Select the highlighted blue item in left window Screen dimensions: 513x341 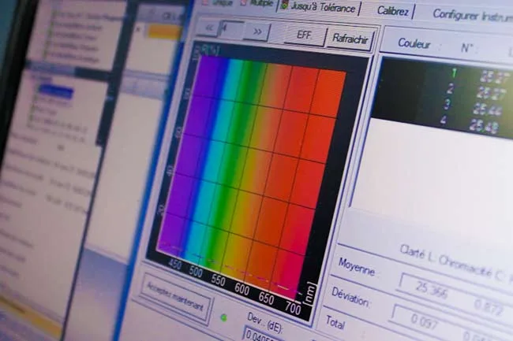pos(55,91)
